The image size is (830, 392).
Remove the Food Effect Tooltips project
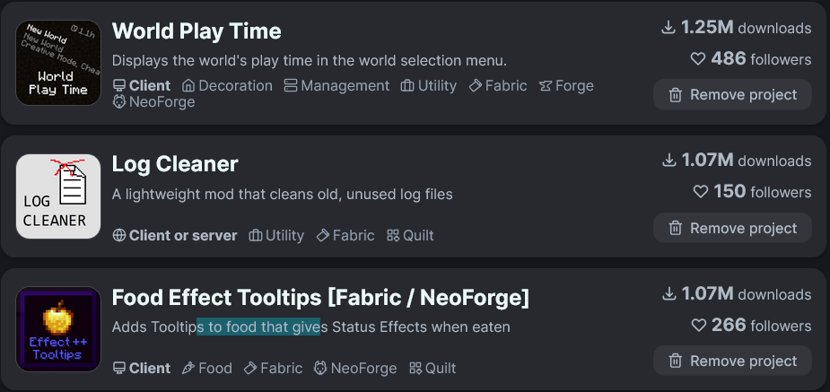(732, 361)
